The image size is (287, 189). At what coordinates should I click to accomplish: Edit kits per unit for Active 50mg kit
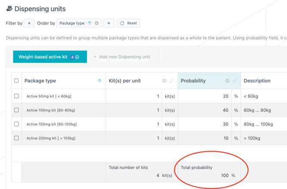click(x=142, y=96)
